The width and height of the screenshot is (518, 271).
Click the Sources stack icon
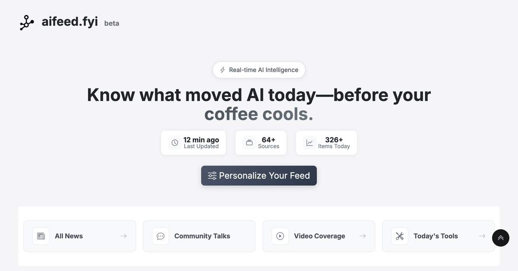(249, 143)
